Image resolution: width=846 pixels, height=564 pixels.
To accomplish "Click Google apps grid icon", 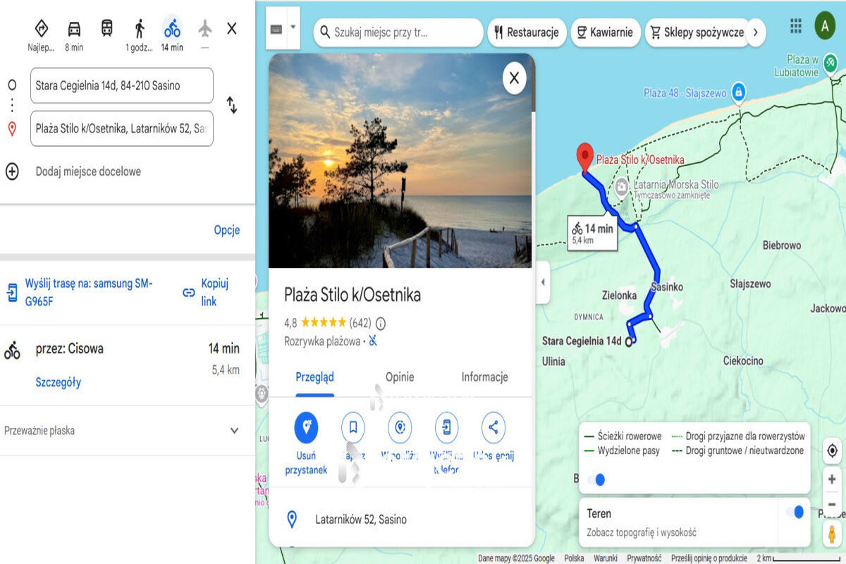I will click(x=796, y=27).
